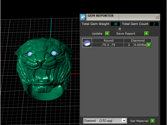167x125 pixels.
Task: Click the Total Gem Count value 2
Action: [154, 24]
